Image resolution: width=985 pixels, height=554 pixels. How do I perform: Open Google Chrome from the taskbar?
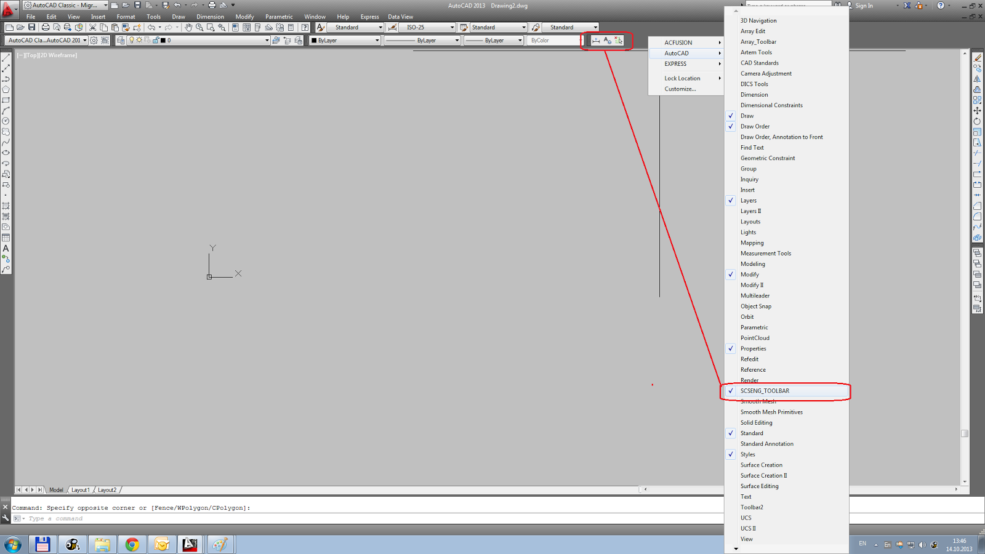click(132, 545)
